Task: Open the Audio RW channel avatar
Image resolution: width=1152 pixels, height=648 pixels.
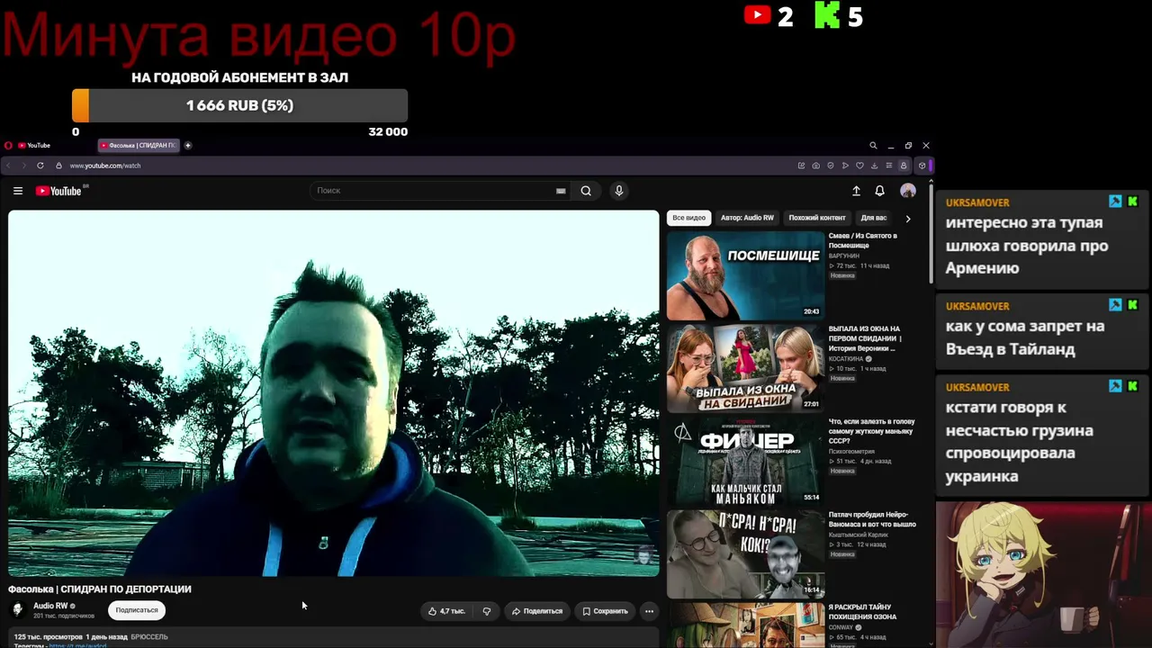Action: pos(18,609)
